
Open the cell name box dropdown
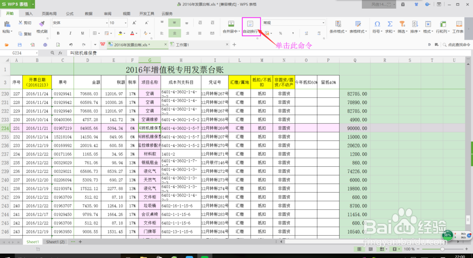click(37, 53)
